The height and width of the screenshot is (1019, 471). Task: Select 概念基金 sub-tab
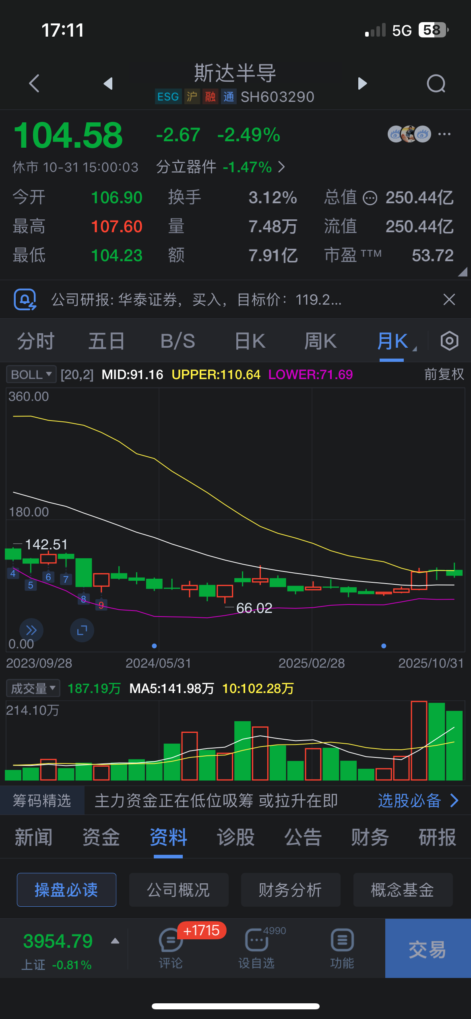(403, 890)
